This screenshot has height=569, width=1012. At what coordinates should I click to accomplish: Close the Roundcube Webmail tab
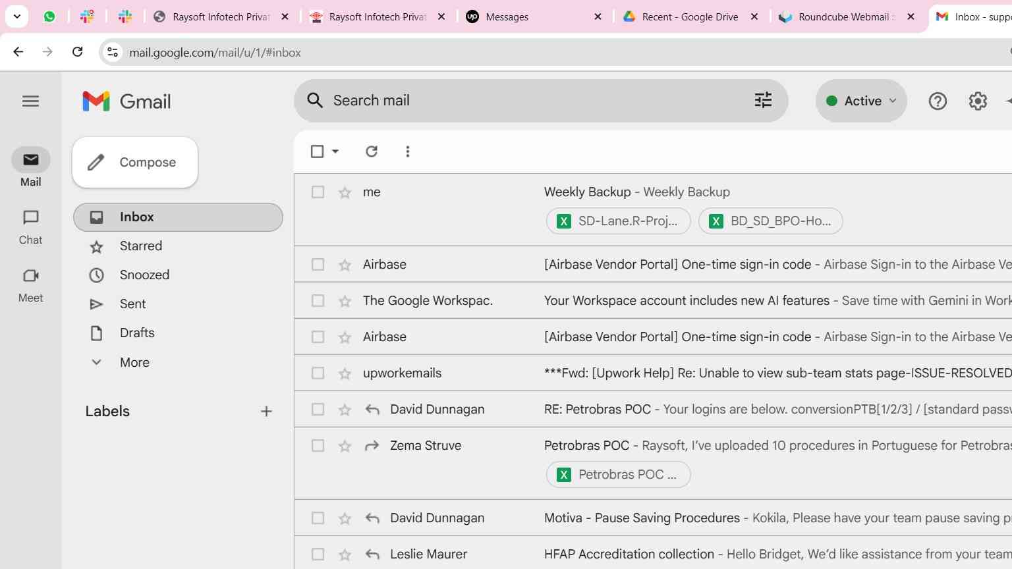[x=911, y=17]
